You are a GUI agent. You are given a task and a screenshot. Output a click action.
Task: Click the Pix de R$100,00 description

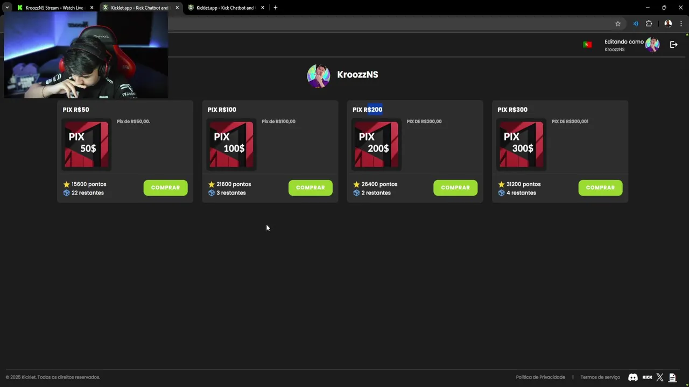pyautogui.click(x=278, y=121)
